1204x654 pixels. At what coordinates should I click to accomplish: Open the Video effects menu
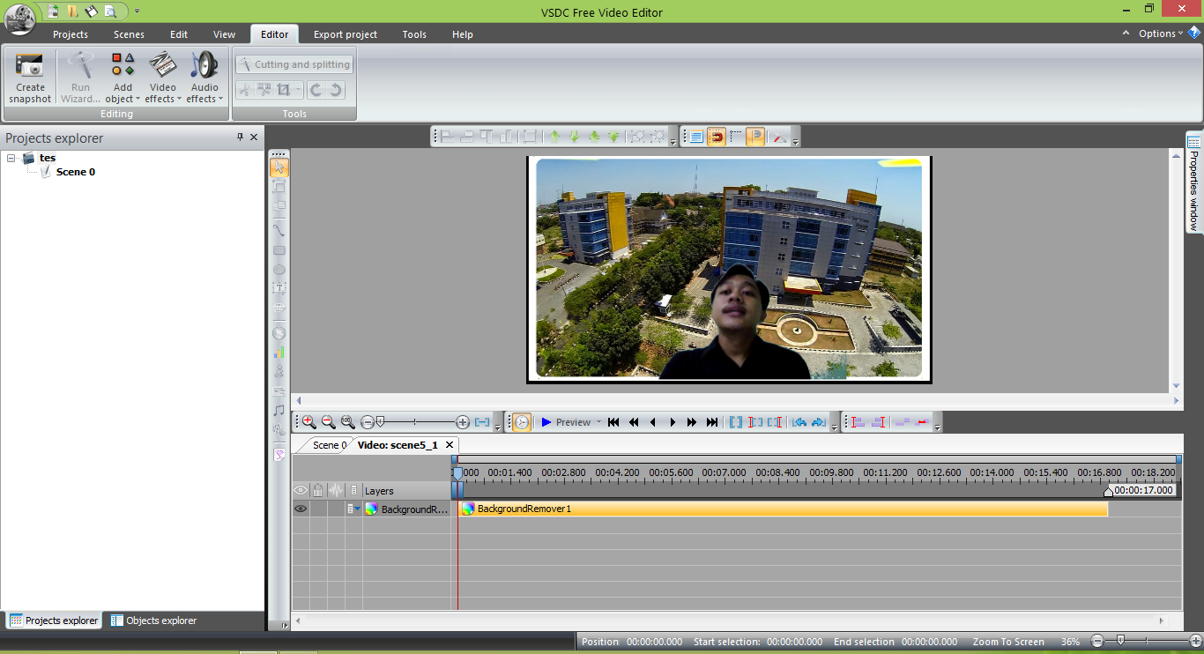click(x=162, y=77)
